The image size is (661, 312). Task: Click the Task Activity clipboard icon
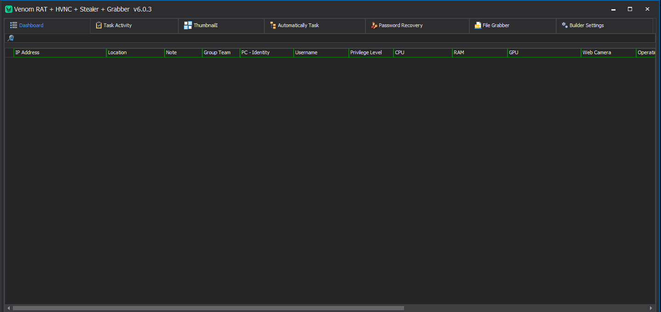click(98, 25)
